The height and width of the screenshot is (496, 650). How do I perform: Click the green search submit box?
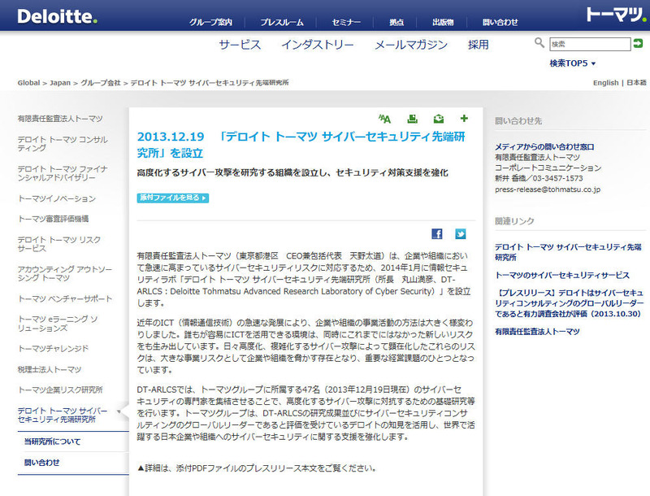tap(636, 44)
